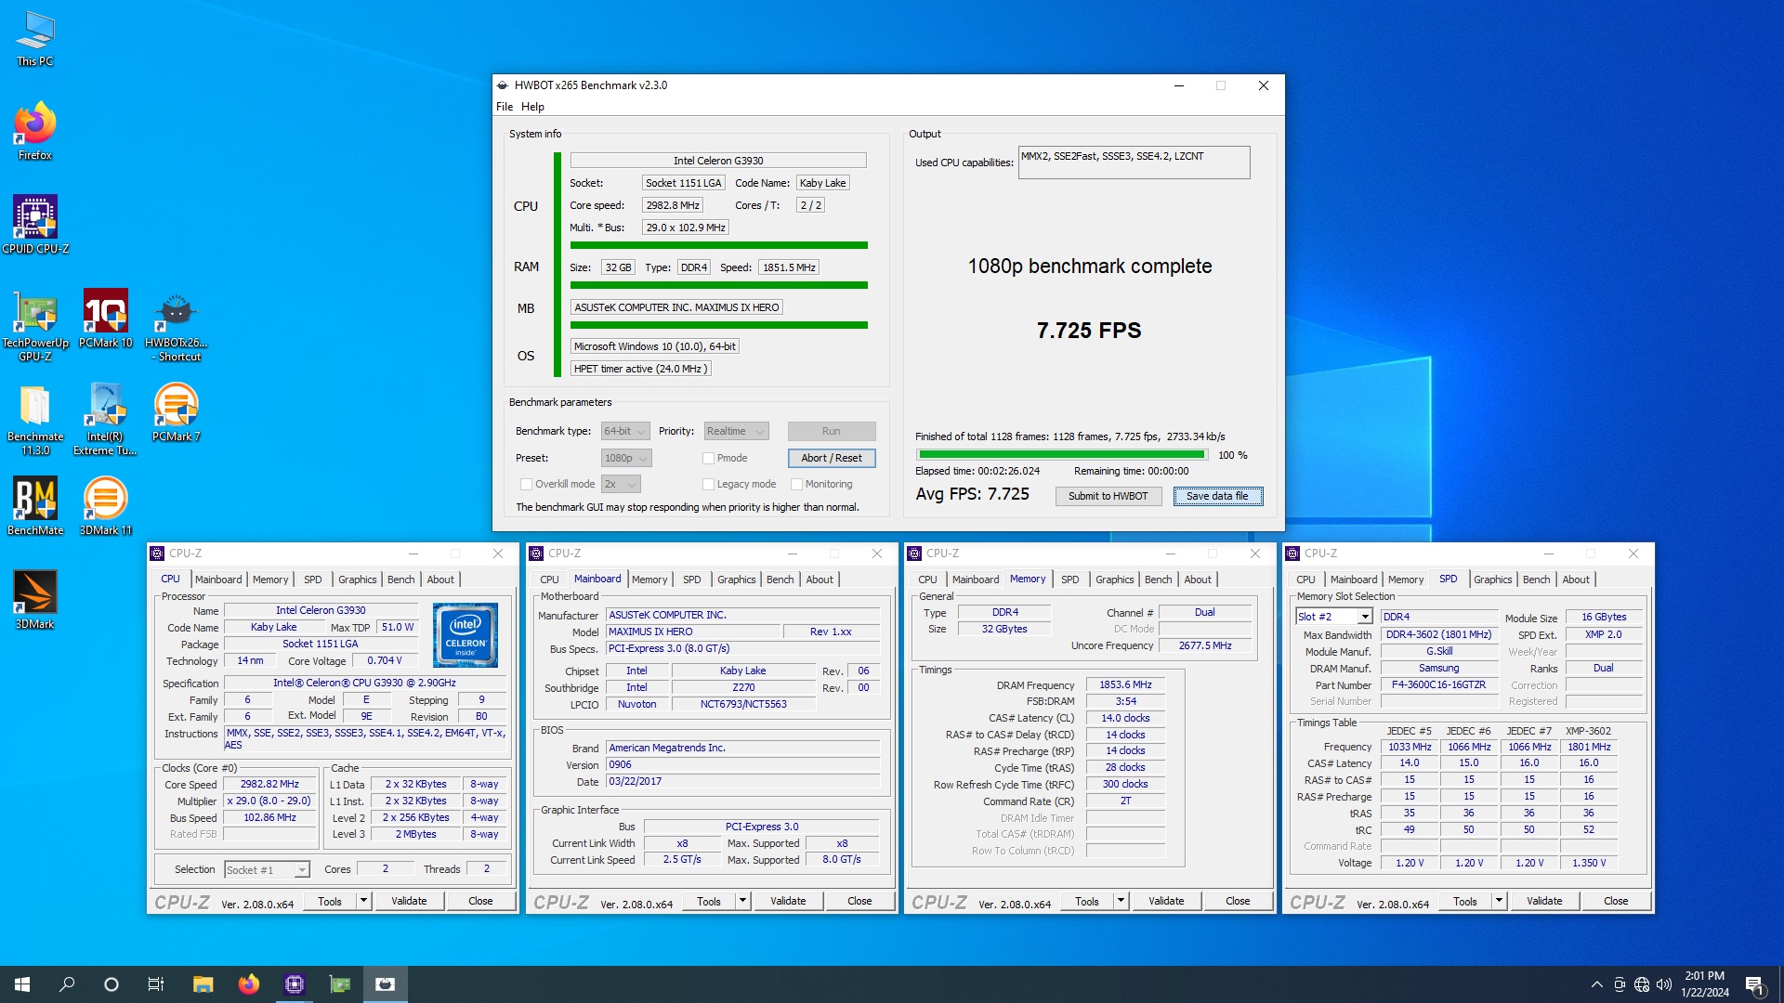The height and width of the screenshot is (1003, 1784).
Task: Show hidden system tray icons
Action: tap(1596, 984)
